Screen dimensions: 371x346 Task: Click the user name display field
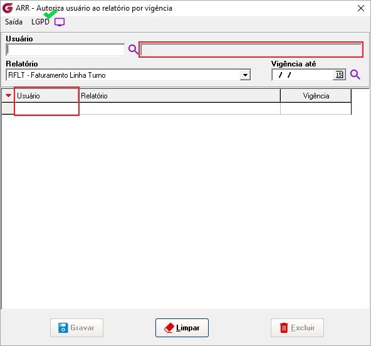point(251,50)
